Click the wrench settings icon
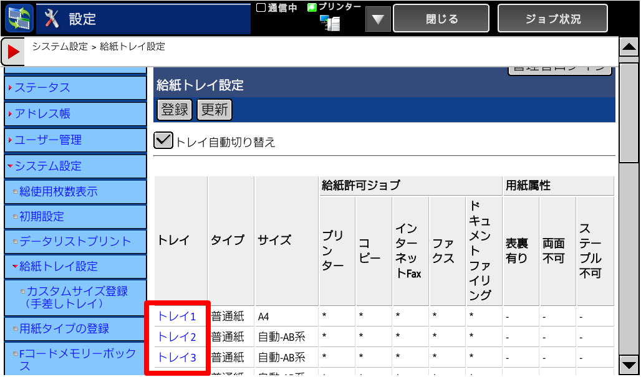 [52, 19]
